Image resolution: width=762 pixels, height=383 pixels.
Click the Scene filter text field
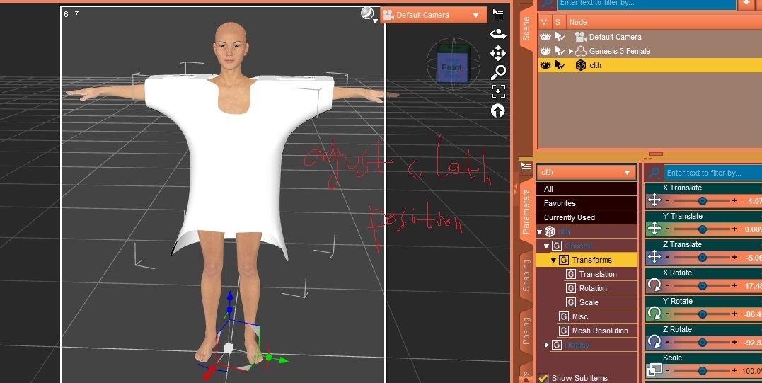pos(647,4)
